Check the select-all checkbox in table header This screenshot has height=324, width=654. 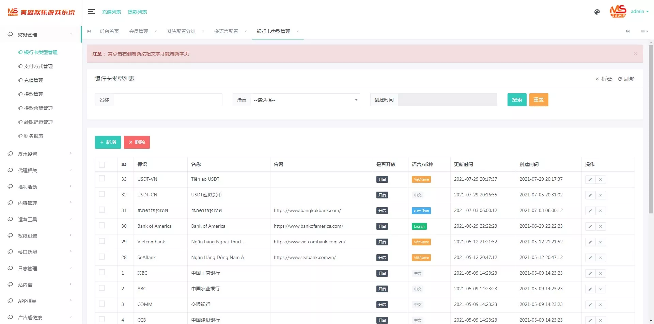pyautogui.click(x=102, y=164)
